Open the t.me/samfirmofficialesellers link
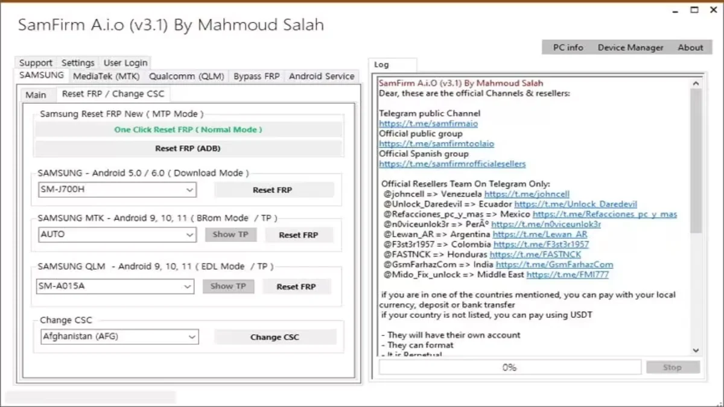The height and width of the screenshot is (407, 724). pyautogui.click(x=452, y=164)
